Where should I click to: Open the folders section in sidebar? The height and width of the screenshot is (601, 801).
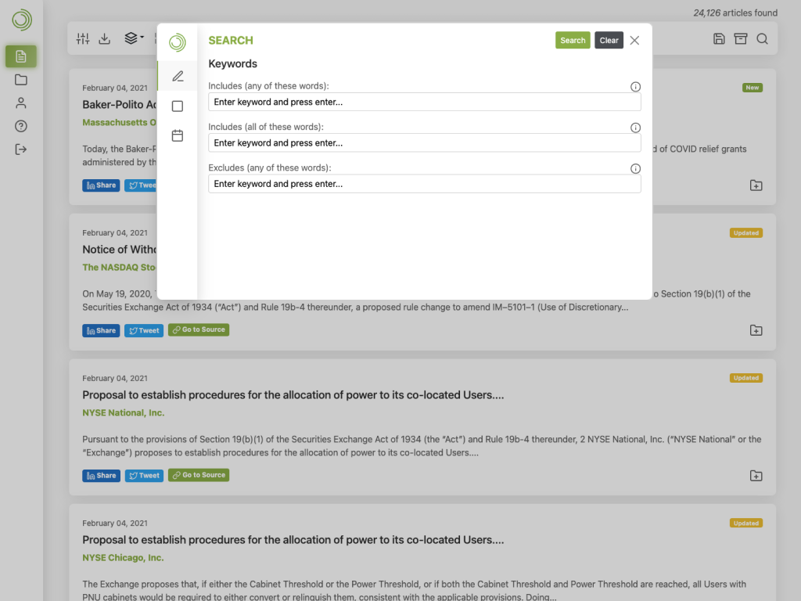click(x=21, y=80)
